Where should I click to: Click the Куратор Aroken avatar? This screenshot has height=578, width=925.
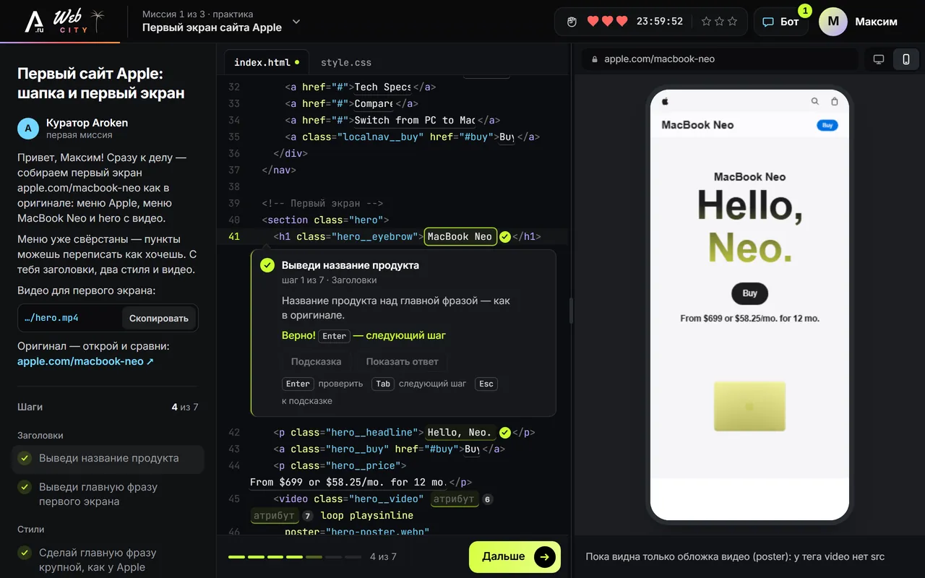[x=27, y=129]
